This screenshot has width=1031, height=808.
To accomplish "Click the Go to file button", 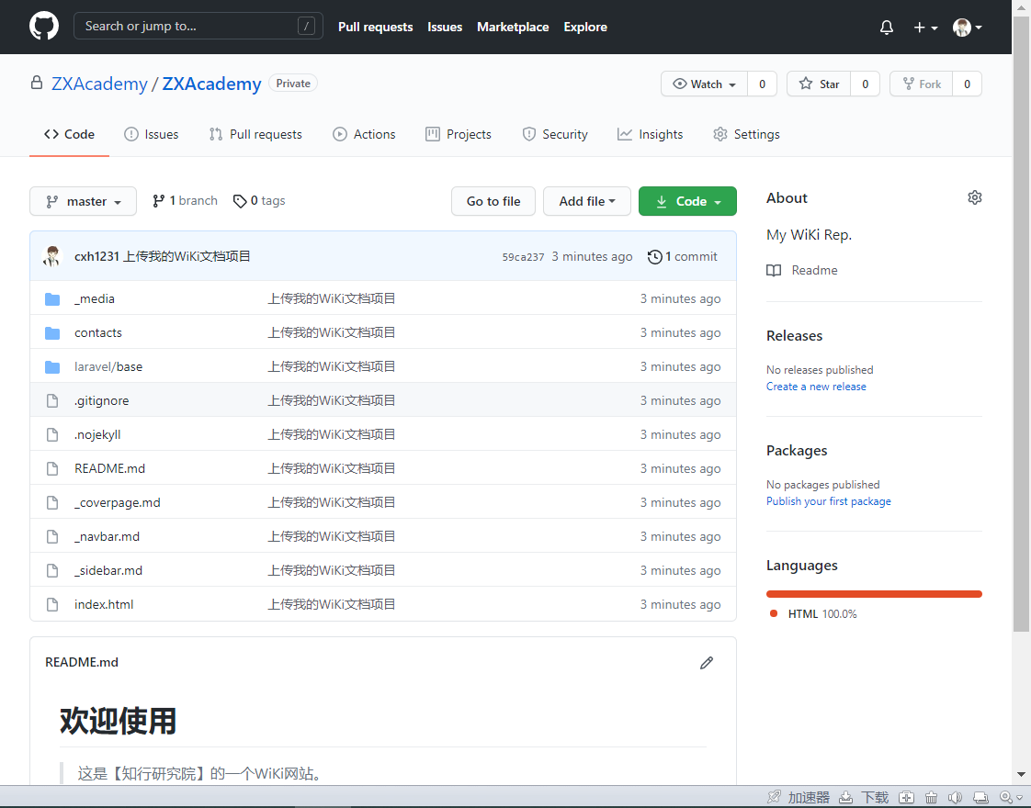I will 493,201.
